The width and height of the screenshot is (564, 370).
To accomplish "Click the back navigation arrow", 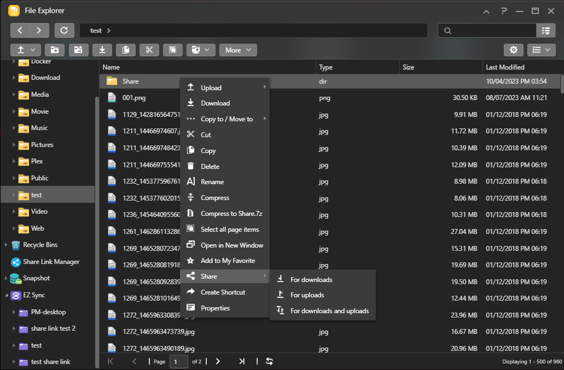I will point(20,31).
